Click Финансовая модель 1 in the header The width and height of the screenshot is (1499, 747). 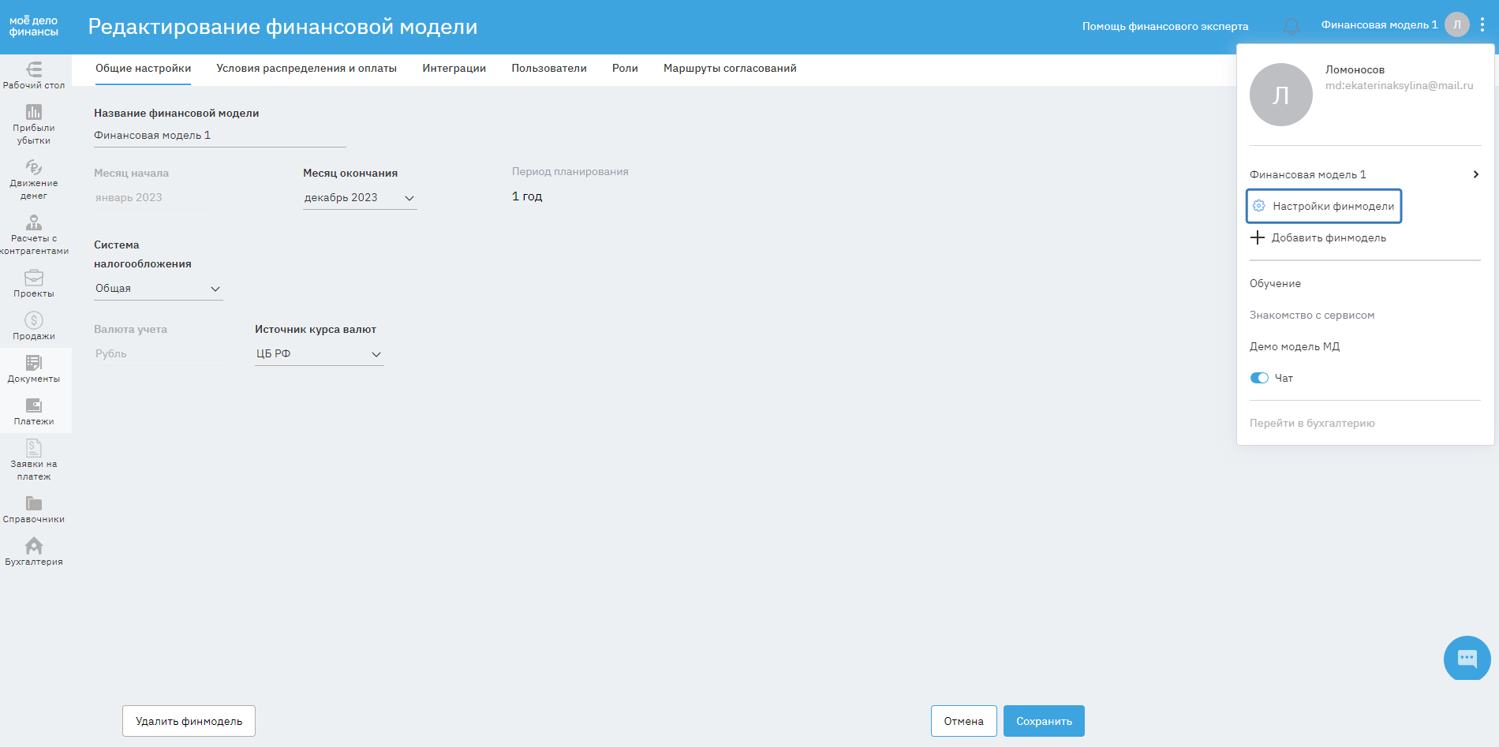point(1379,24)
